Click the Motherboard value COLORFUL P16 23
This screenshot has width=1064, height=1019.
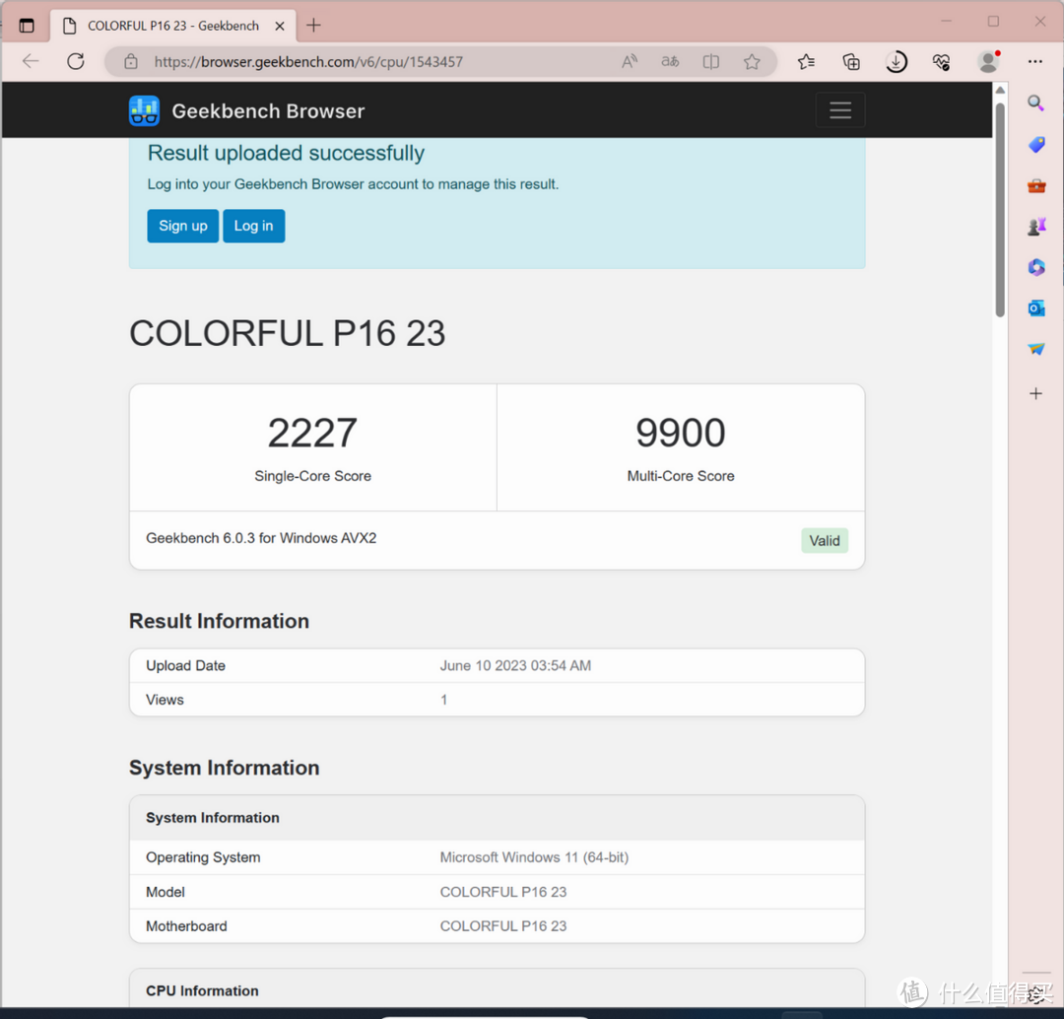tap(502, 926)
